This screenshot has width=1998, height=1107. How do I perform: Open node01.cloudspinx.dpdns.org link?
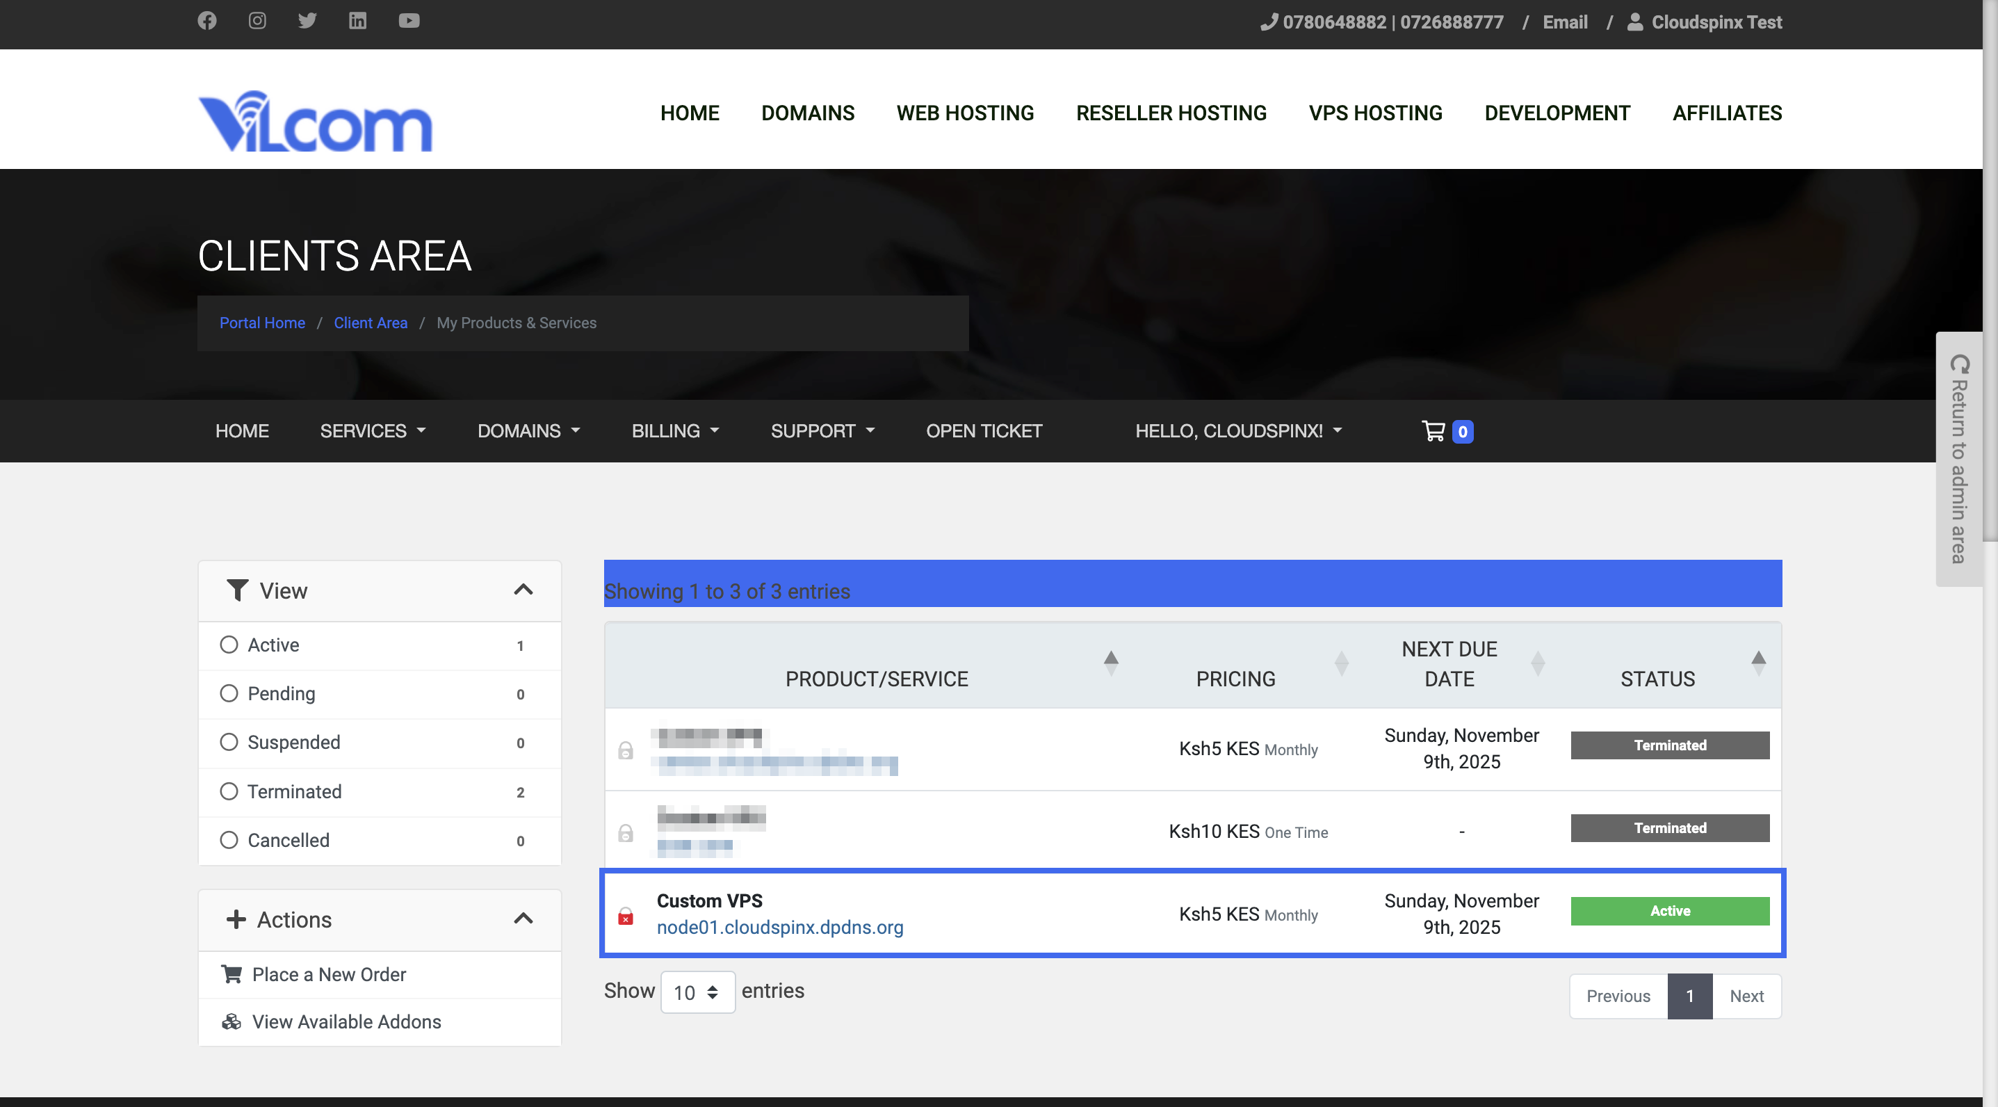tap(779, 928)
